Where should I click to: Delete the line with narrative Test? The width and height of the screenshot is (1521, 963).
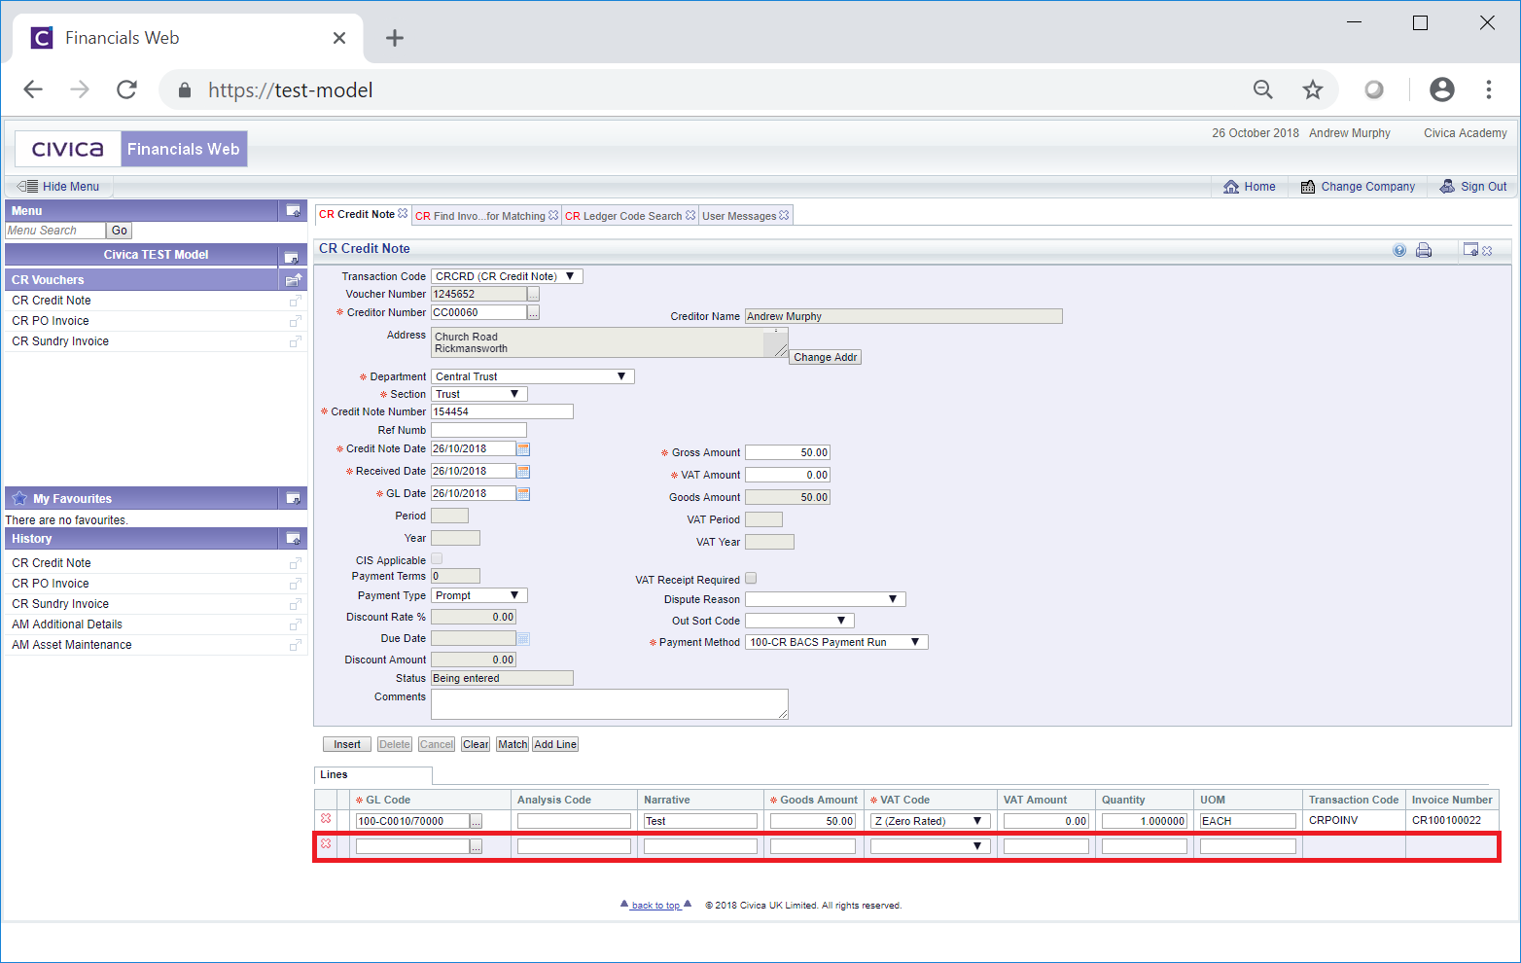point(326,819)
